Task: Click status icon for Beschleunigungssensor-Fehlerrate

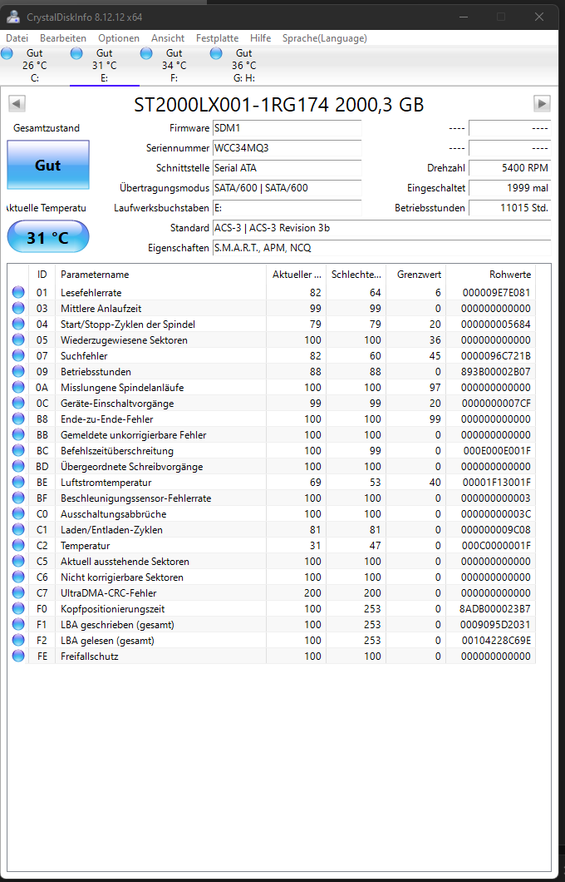Action: 18,498
